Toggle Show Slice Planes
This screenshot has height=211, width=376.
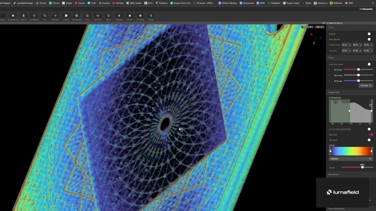coord(369,64)
